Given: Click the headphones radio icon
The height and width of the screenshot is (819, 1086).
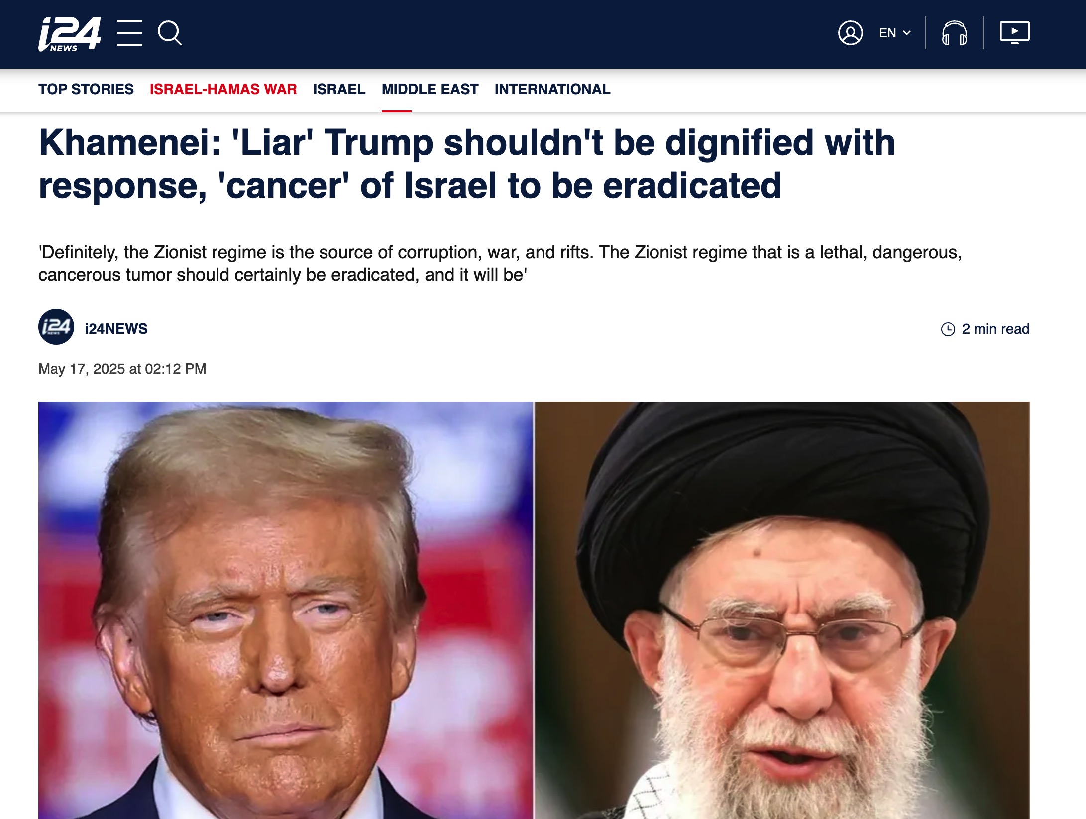Looking at the screenshot, I should [954, 33].
